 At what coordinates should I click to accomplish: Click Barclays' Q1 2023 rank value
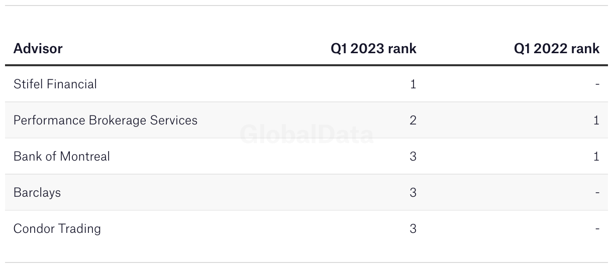coord(413,192)
